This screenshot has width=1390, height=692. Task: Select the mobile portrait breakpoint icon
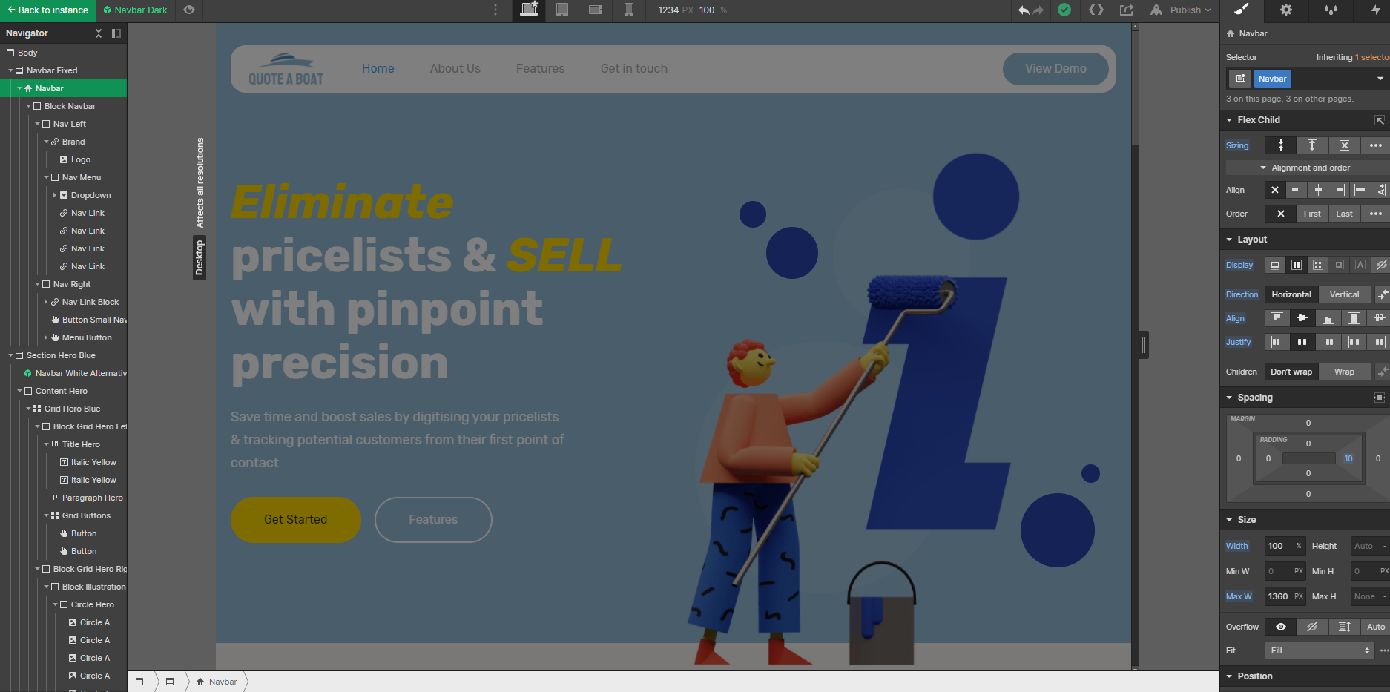(629, 10)
